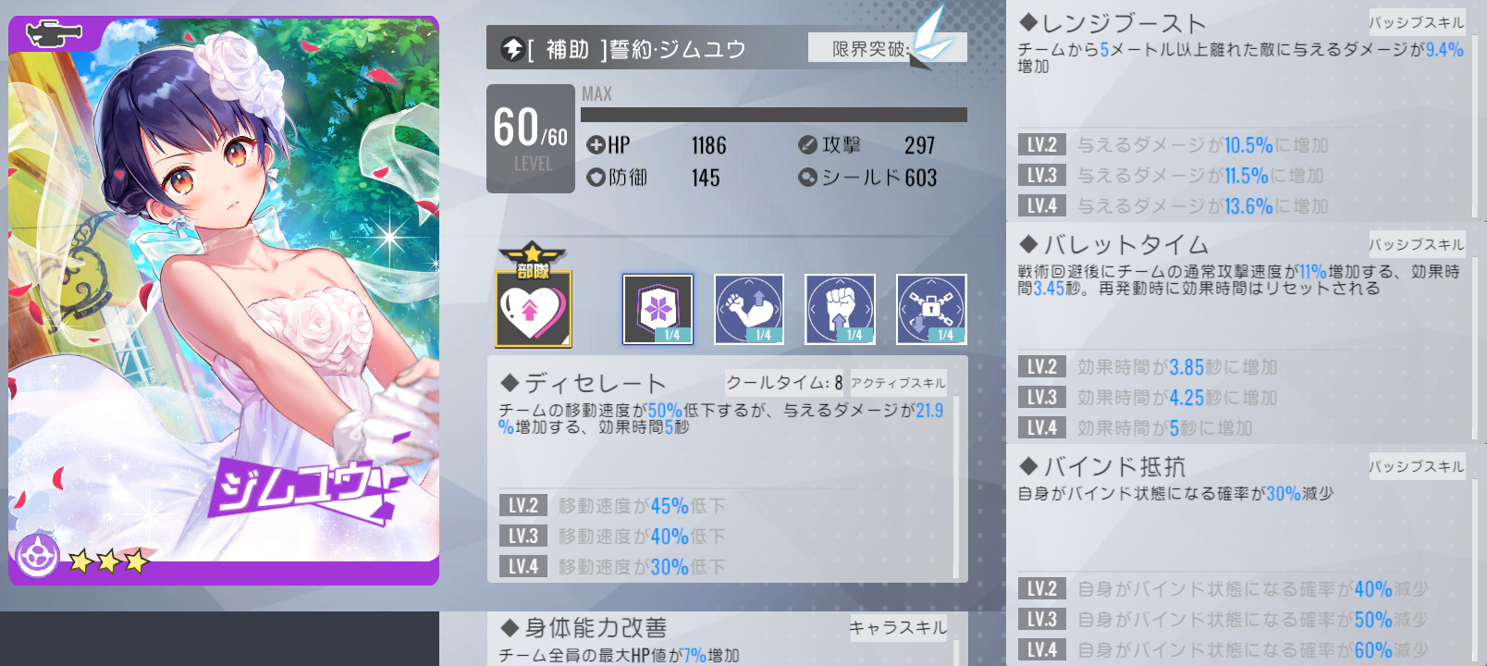Select the raised fist skill icon
Image resolution: width=1487 pixels, height=666 pixels.
(x=840, y=309)
